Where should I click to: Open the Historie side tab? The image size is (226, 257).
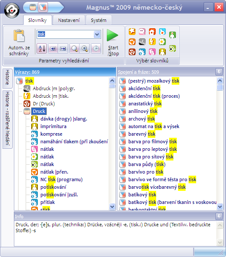(x=8, y=78)
